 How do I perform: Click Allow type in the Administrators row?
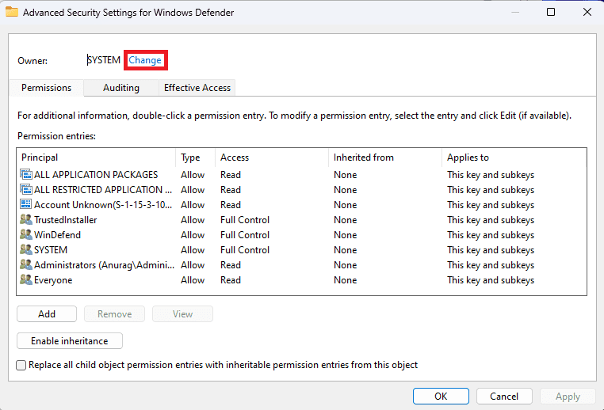click(193, 264)
